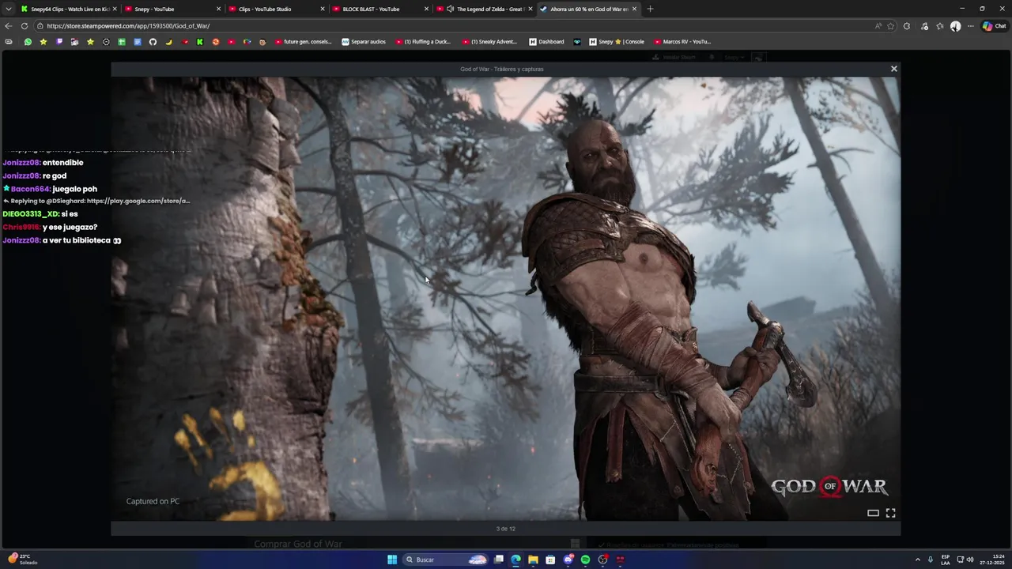This screenshot has width=1012, height=569.
Task: Open the Copilot Chat button
Action: point(994,26)
